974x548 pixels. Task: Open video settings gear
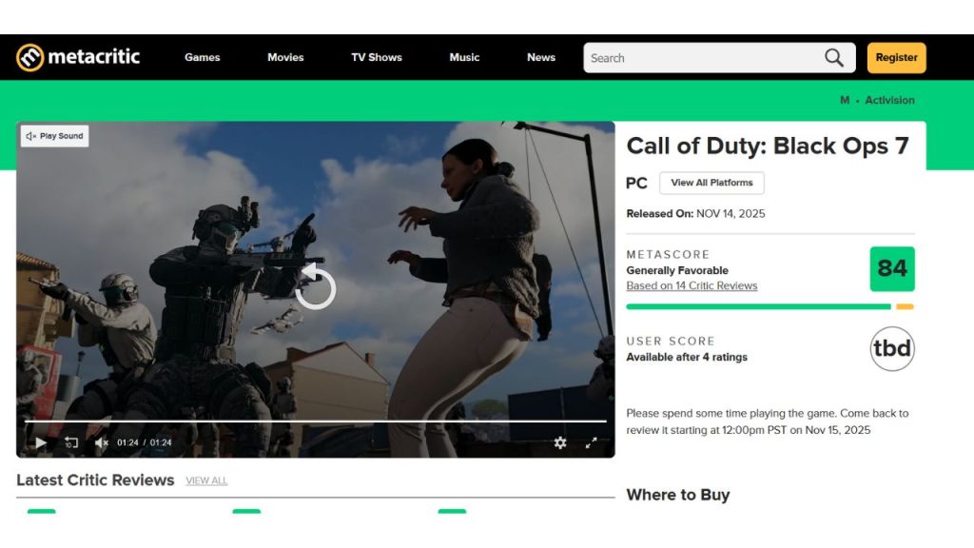point(560,442)
